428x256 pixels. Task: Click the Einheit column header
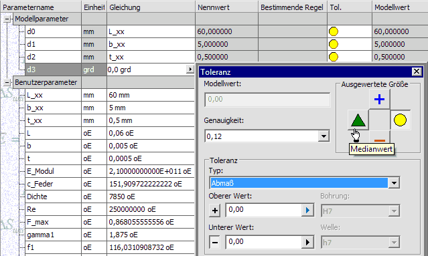point(94,7)
